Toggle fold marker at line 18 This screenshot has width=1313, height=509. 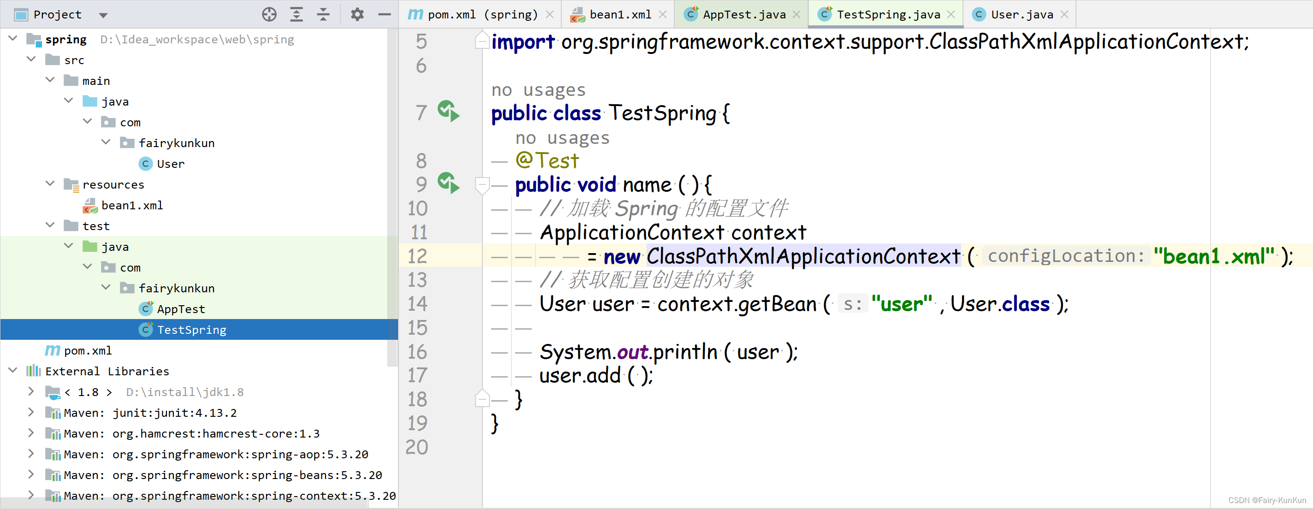pyautogui.click(x=481, y=398)
